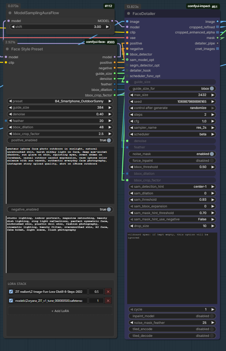
Task: Remove the ZIT realism LoRA with red X
Action: tap(108, 292)
